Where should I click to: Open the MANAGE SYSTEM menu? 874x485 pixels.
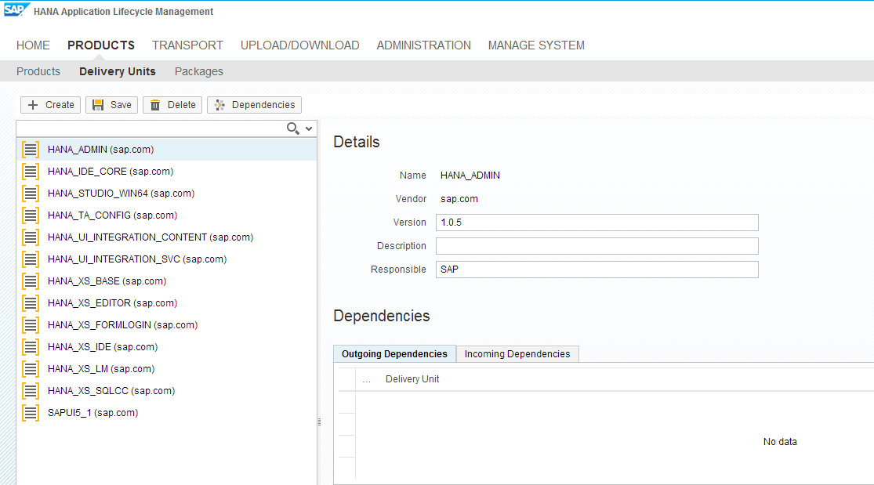click(536, 45)
